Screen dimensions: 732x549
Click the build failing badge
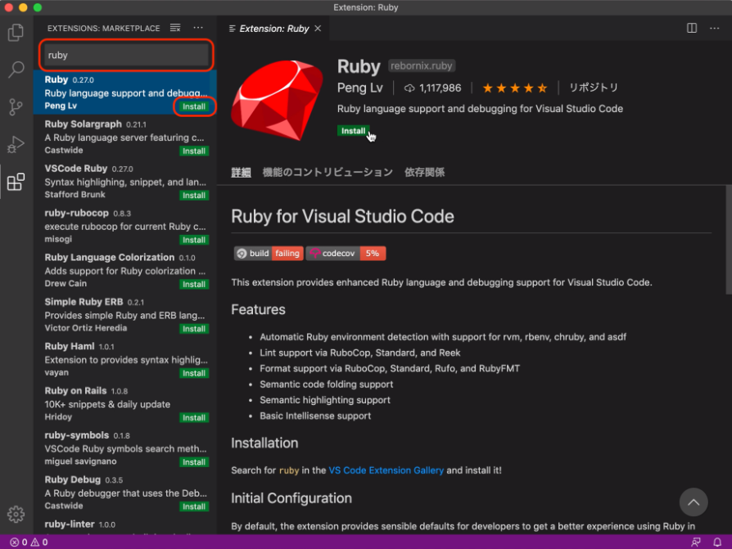[269, 254]
